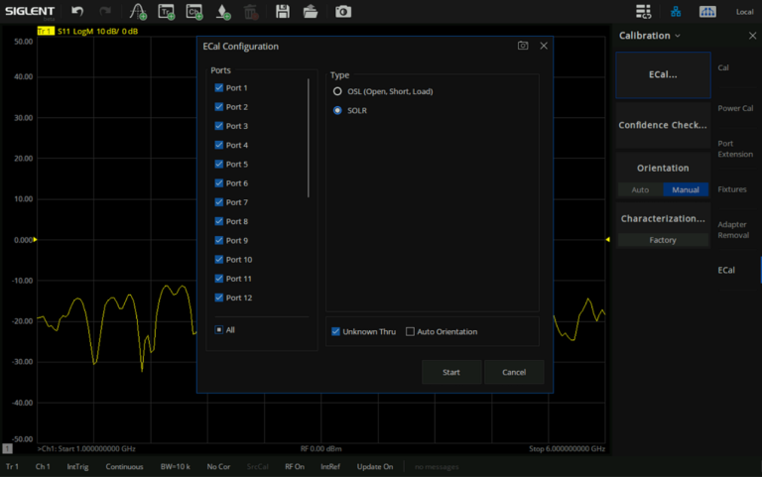The height and width of the screenshot is (477, 762).
Task: Click Cancel in the ECal dialog
Action: [x=514, y=372]
